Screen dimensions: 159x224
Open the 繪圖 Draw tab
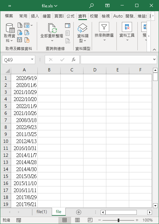pos(47,16)
